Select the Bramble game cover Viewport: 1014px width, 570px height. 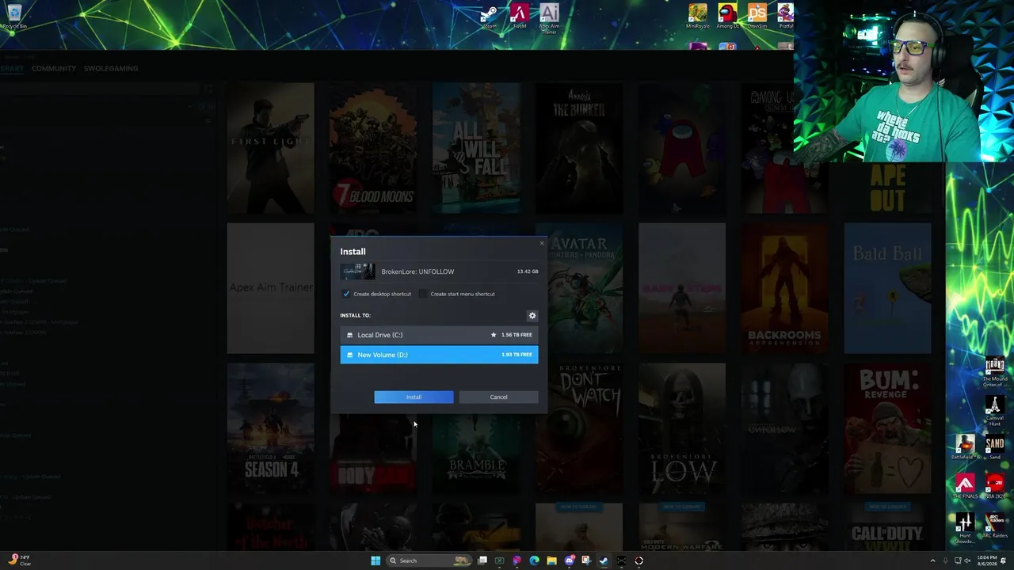(476, 454)
